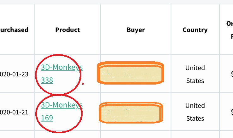The height and width of the screenshot is (138, 233).
Task: Click the dollar amount in the 2020-01-23 row
Action: (231, 74)
